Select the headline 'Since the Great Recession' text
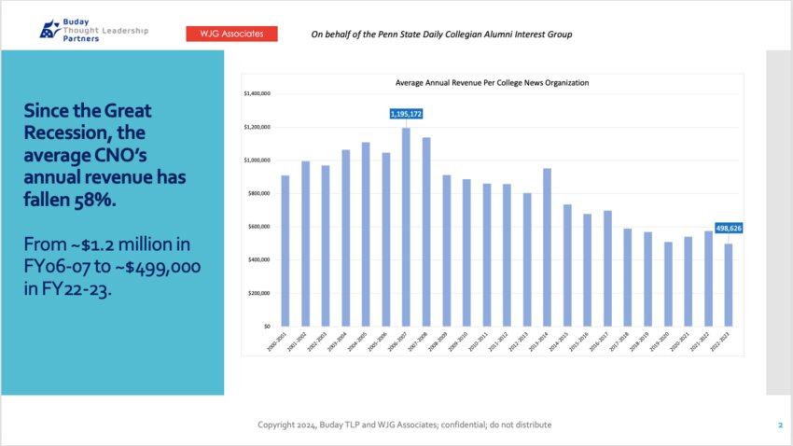The image size is (793, 446). 104,155
